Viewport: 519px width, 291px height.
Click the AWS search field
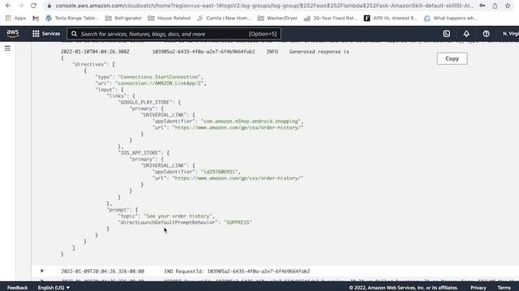pyautogui.click(x=174, y=34)
